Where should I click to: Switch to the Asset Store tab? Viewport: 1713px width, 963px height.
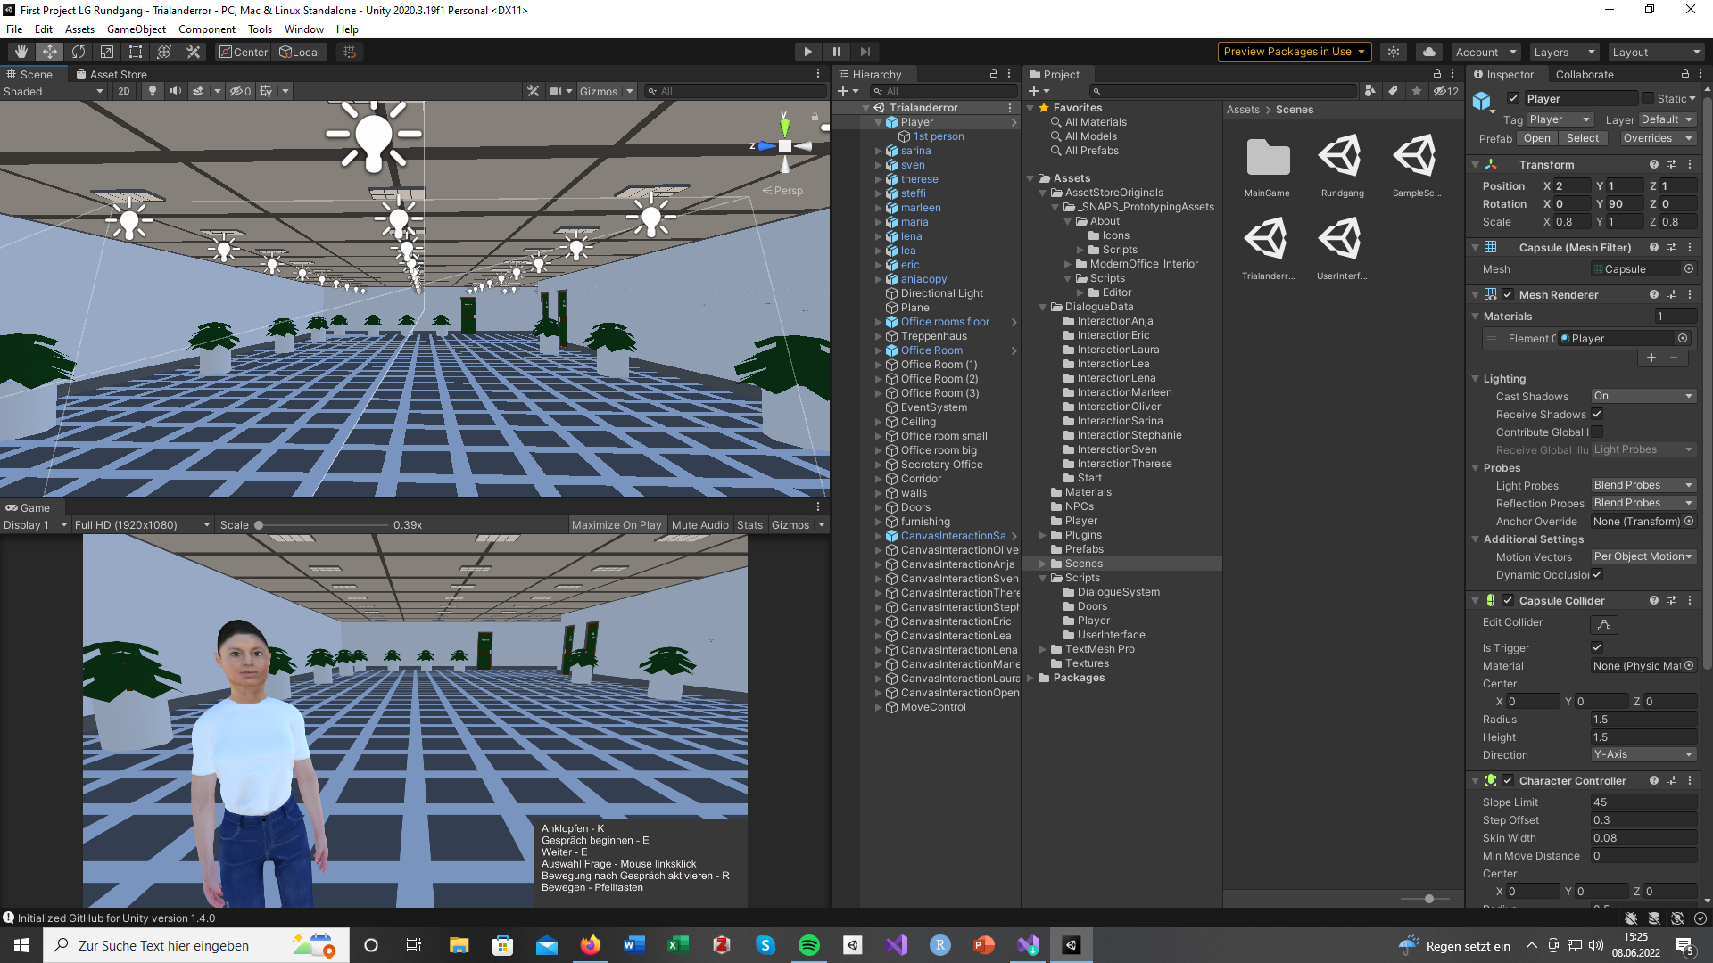click(112, 75)
